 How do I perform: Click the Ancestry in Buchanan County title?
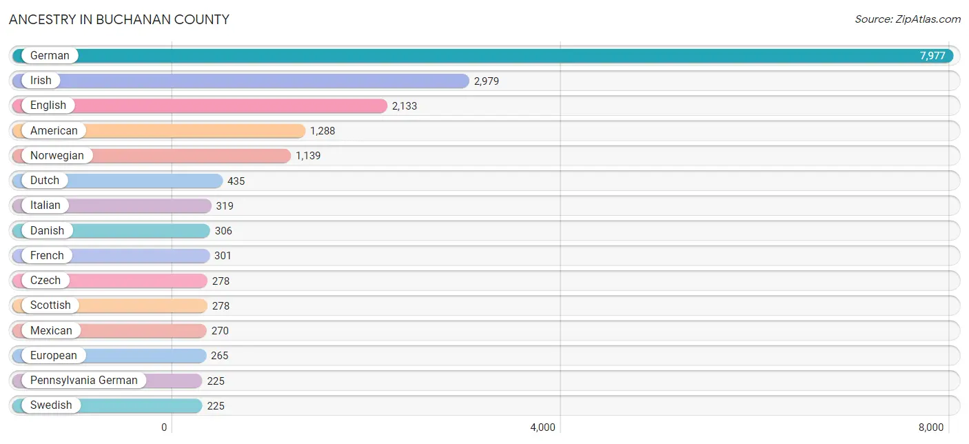coord(119,19)
